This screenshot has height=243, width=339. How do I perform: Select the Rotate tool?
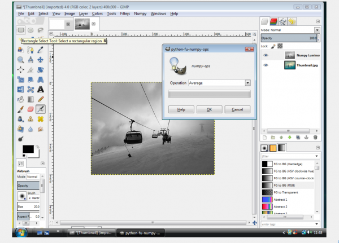(41, 70)
